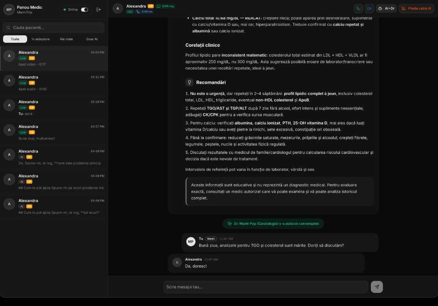Start a video call with Alexandra
Image resolution: width=438 pixels, height=306 pixels.
[x=369, y=9]
